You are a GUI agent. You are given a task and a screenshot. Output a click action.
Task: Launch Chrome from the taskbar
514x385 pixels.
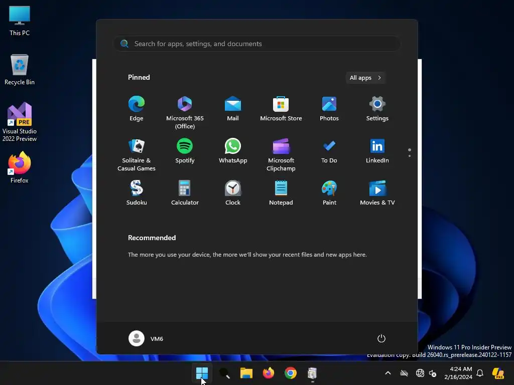coord(291,373)
